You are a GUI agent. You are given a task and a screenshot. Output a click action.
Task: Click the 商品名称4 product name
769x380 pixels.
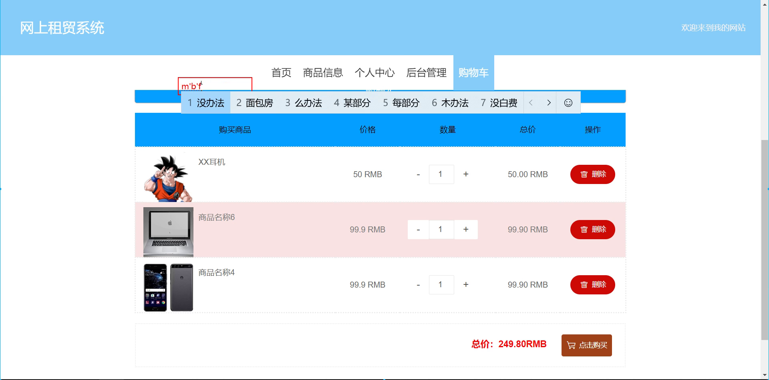pyautogui.click(x=217, y=272)
